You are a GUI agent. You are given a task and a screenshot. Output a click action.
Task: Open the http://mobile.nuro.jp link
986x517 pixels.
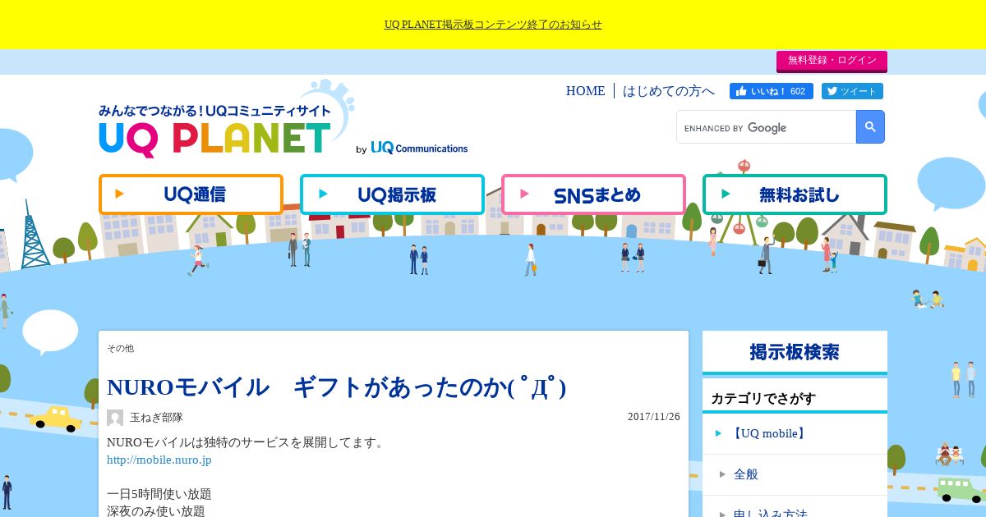[159, 460]
